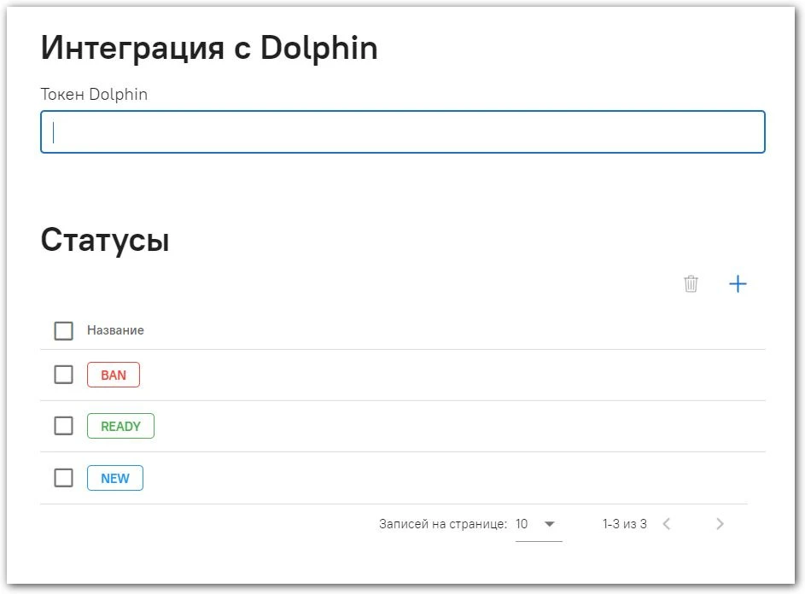This screenshot has height=594, width=805.
Task: Add a new status with the plus icon
Action: click(x=738, y=283)
